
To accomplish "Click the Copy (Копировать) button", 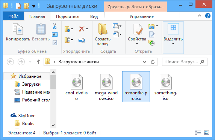I will (x=18, y=32).
